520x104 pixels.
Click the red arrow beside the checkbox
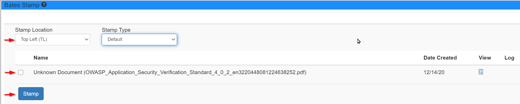tap(10, 73)
